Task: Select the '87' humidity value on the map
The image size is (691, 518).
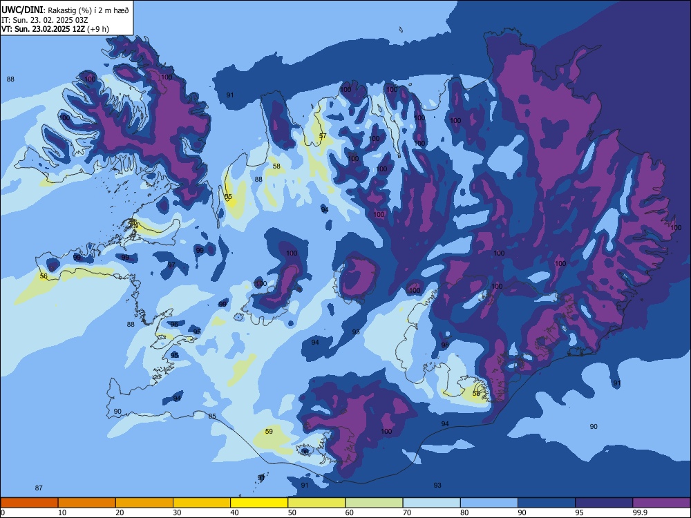Action: pos(39,488)
